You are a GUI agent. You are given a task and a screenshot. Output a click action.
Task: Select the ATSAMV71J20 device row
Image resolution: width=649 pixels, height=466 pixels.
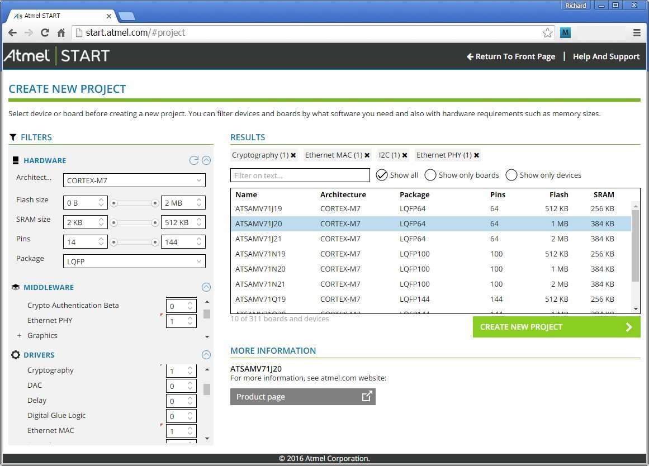point(430,224)
